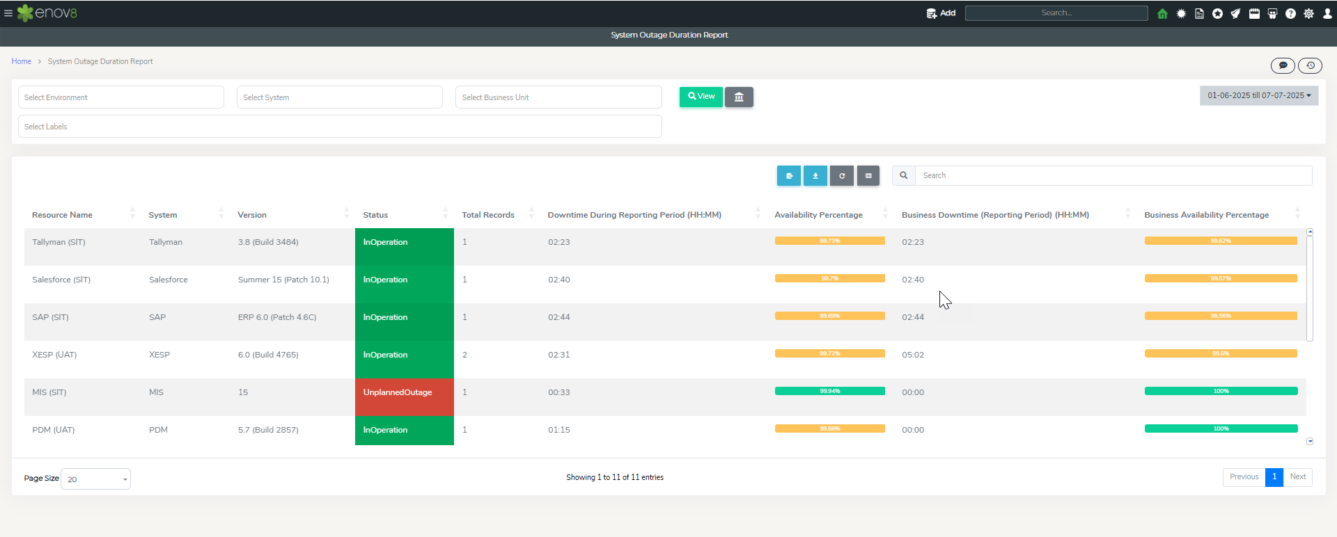Open the Page Size dropdown showing 20
The width and height of the screenshot is (1337, 537).
pyautogui.click(x=95, y=479)
